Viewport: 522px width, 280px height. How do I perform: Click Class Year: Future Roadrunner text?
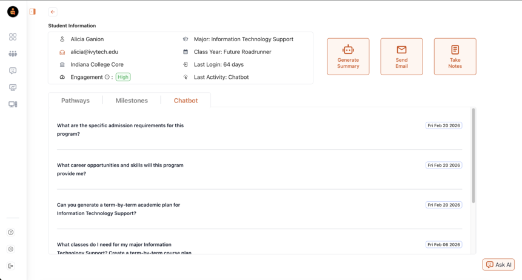point(233,52)
